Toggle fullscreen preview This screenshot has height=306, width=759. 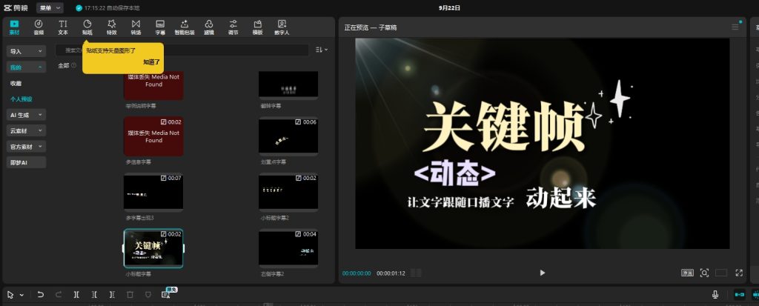(739, 273)
